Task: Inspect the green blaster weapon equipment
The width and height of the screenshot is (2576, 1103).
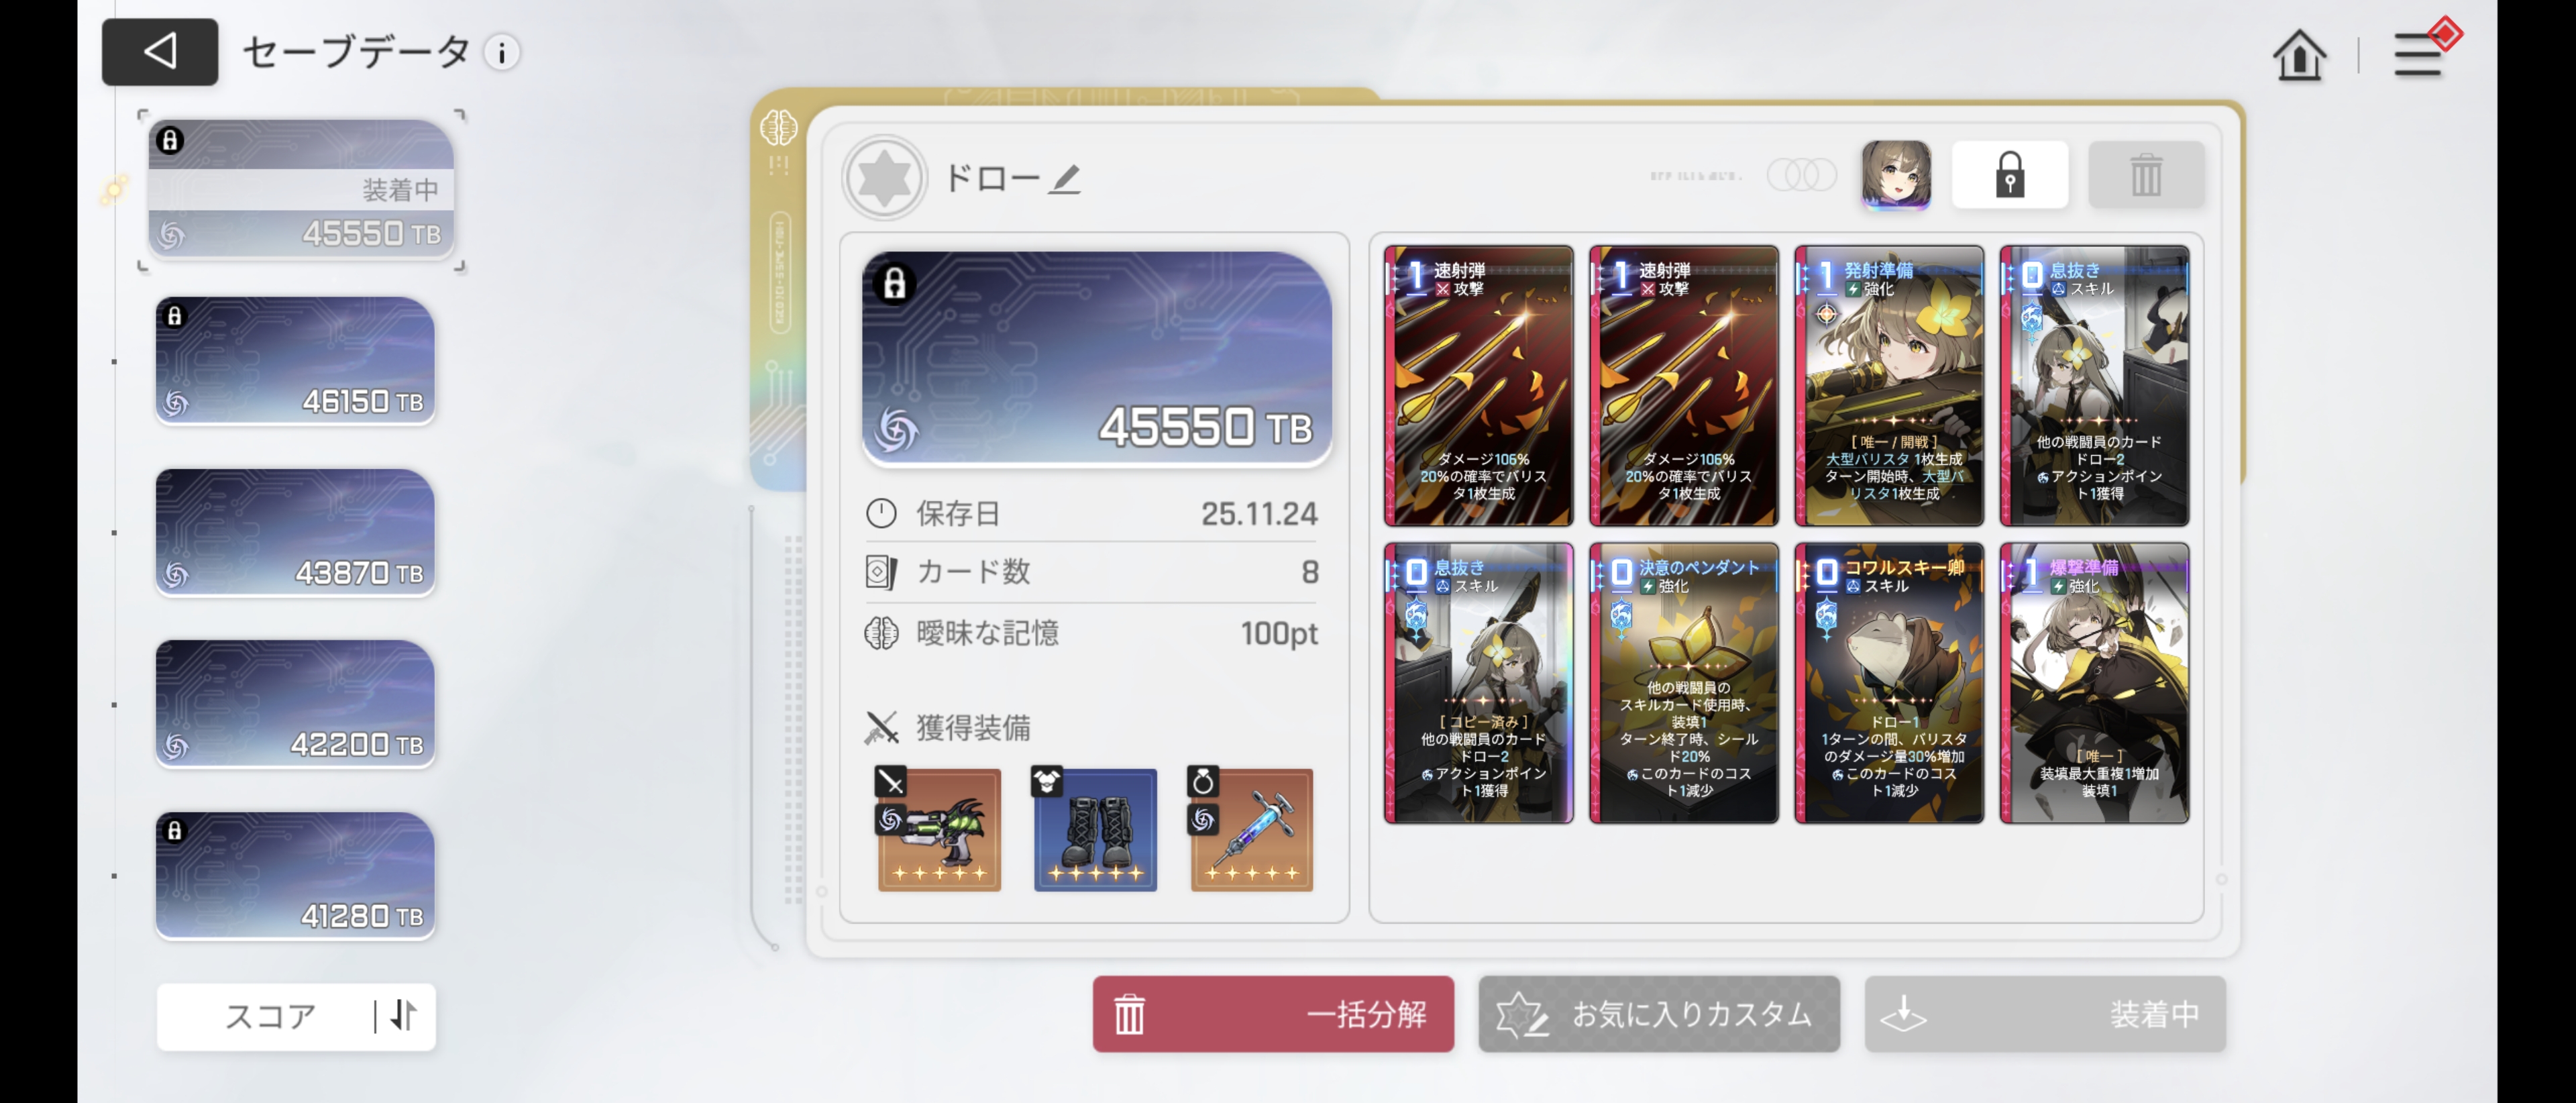Action: 938,828
